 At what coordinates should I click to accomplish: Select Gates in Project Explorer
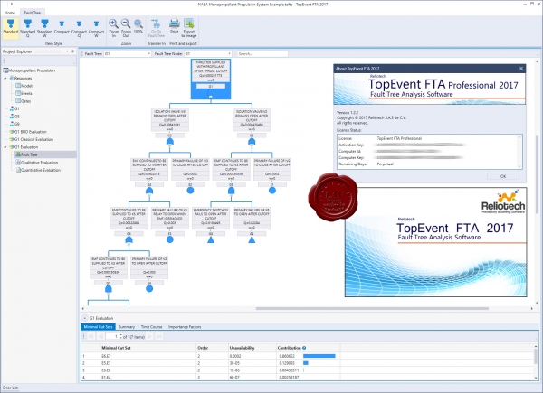coord(24,101)
